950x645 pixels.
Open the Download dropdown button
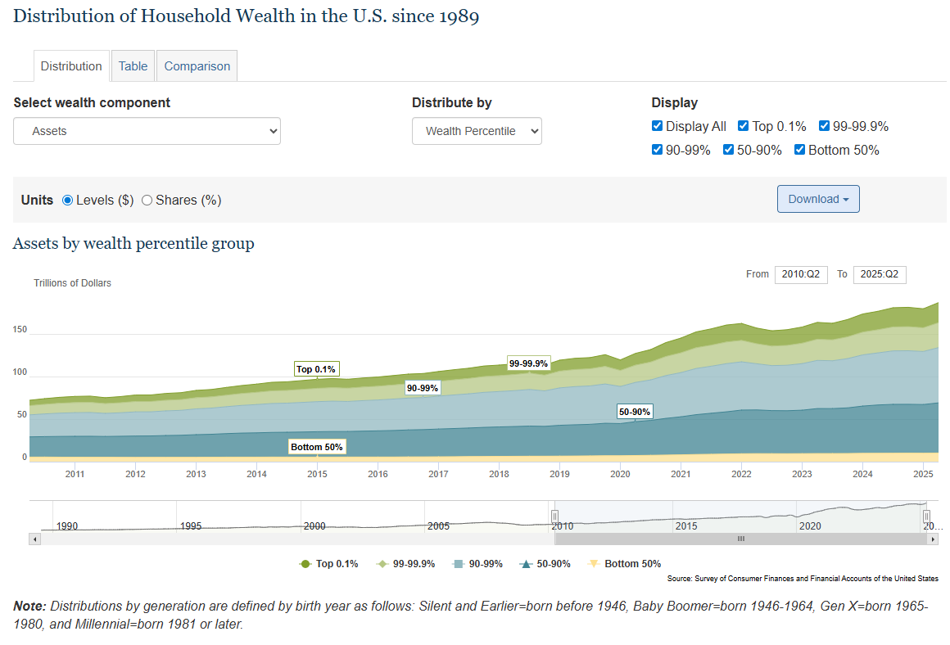(x=817, y=199)
